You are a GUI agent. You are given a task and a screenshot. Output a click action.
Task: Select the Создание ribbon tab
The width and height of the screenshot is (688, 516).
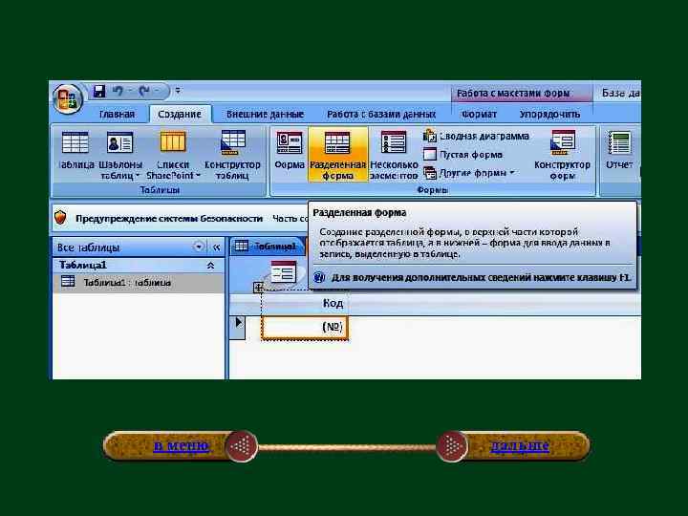(180, 114)
